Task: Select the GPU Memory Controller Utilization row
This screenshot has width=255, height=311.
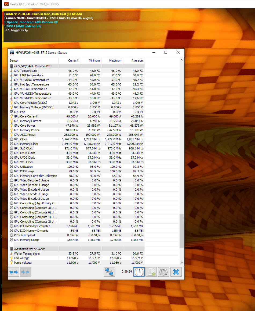Action: [x=76, y=176]
